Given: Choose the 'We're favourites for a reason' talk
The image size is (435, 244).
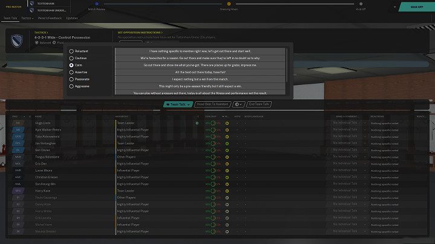Looking at the screenshot, I should 200,58.
